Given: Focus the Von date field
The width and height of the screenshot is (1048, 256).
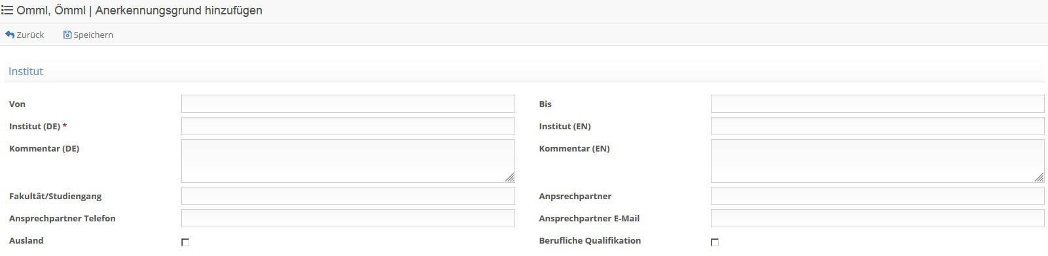Looking at the screenshot, I should pos(348,104).
